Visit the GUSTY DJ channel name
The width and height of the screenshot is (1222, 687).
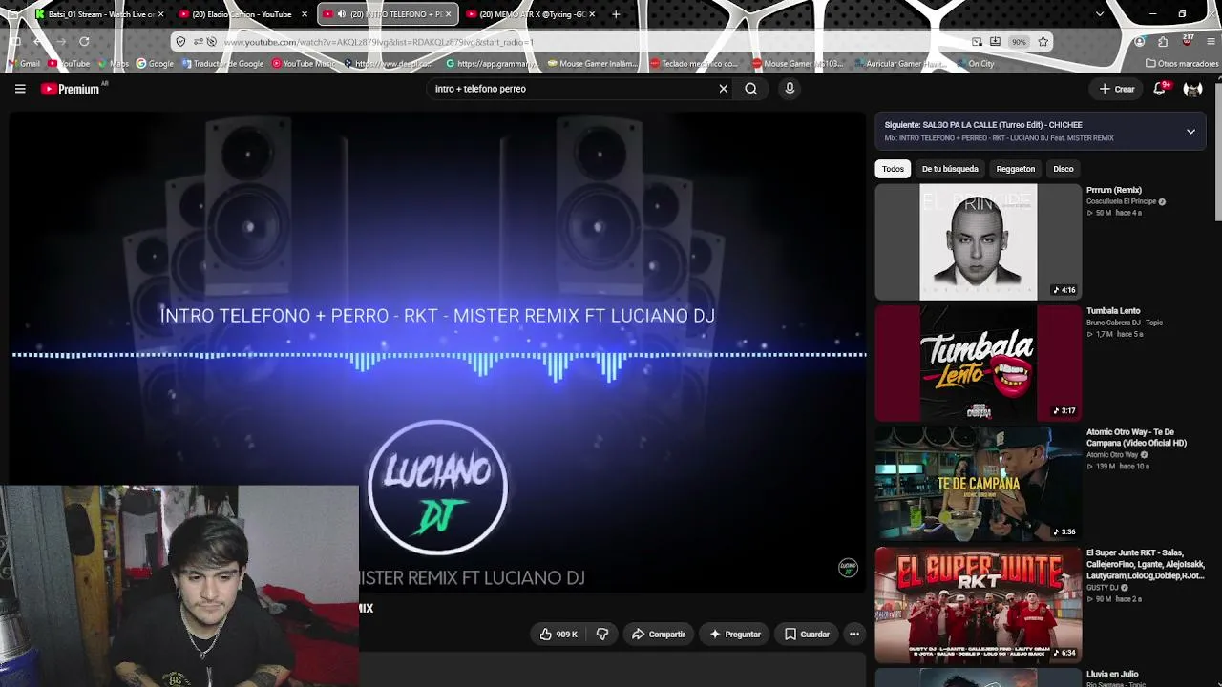tap(1102, 588)
